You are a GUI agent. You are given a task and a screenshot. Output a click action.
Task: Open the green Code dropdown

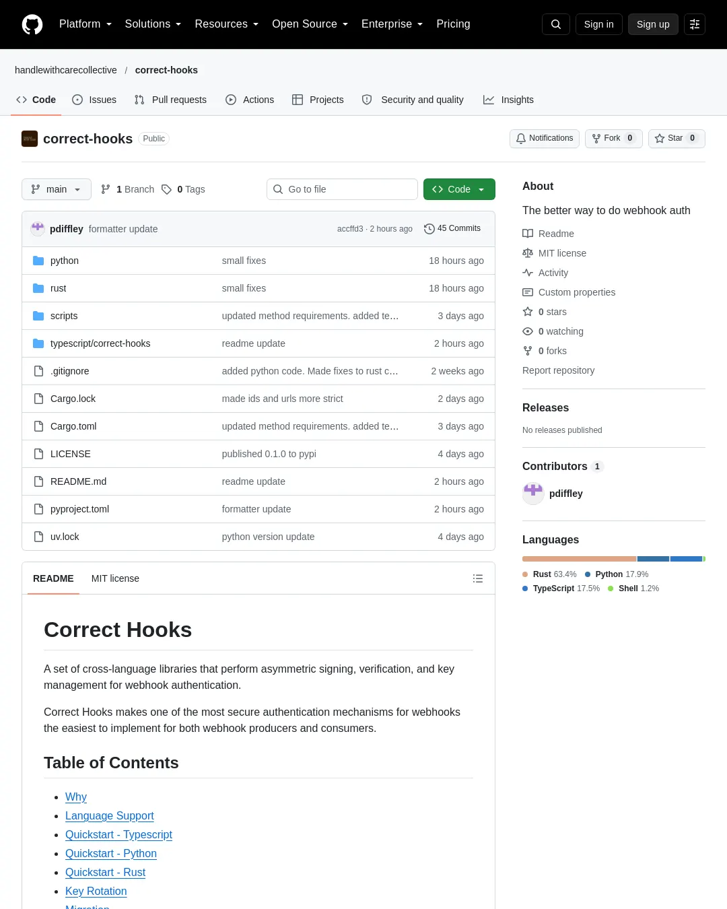[459, 189]
